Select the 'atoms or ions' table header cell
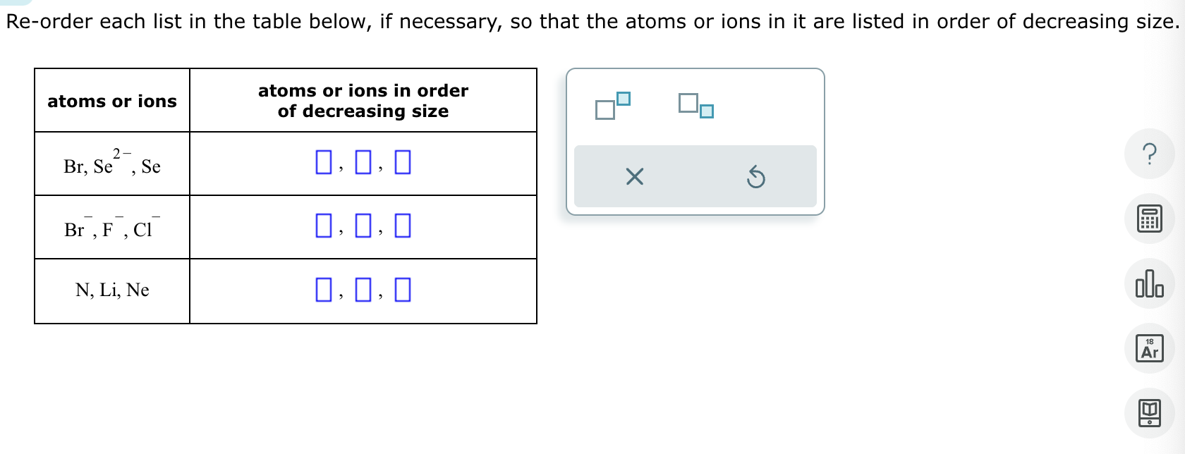Screen dimensions: 1185x454 pyautogui.click(x=111, y=101)
